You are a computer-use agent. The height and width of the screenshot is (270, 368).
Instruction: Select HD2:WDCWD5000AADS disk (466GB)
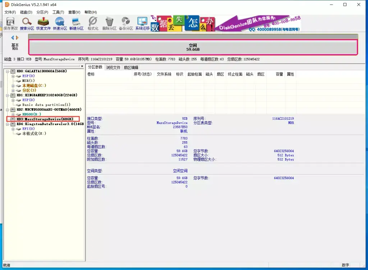(49, 110)
